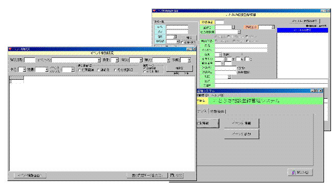Click the search button in the event participation window
This screenshot has height=185, width=333.
click(179, 68)
